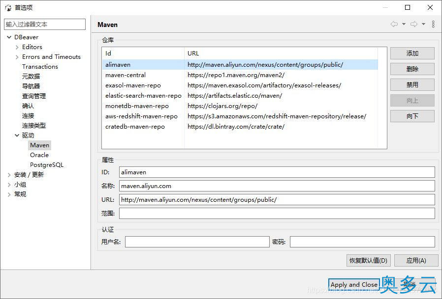Click the 禁用 button

click(x=412, y=84)
